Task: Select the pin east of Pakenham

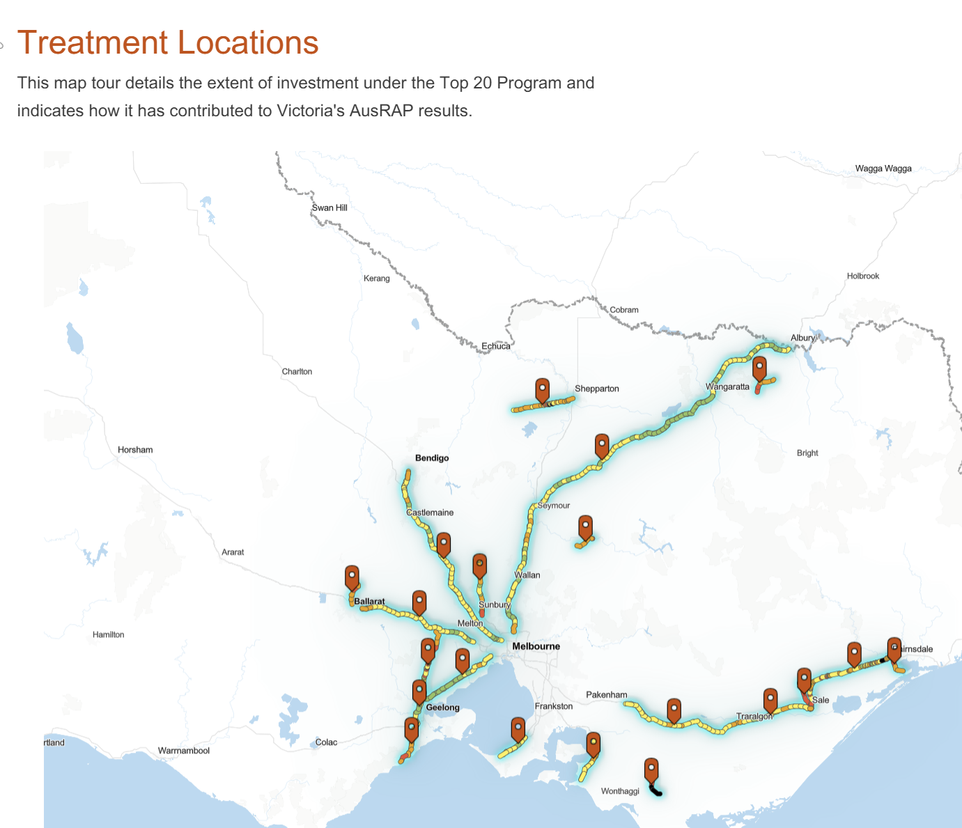Action: 674,710
